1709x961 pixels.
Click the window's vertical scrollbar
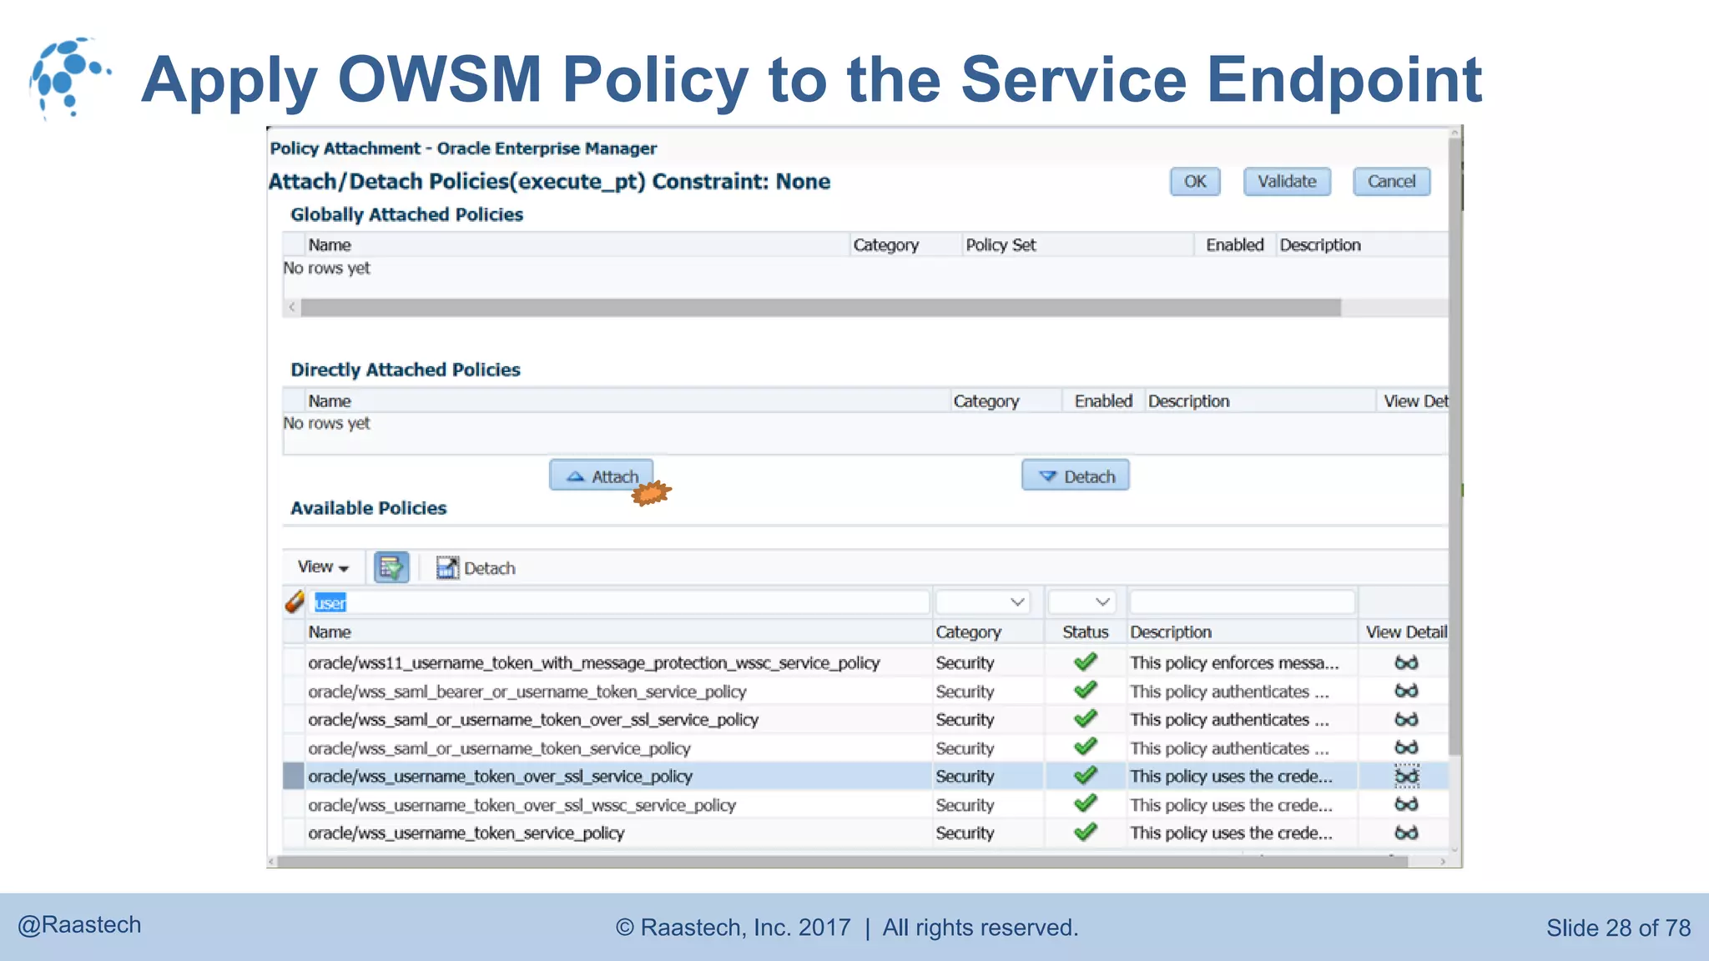1455,446
